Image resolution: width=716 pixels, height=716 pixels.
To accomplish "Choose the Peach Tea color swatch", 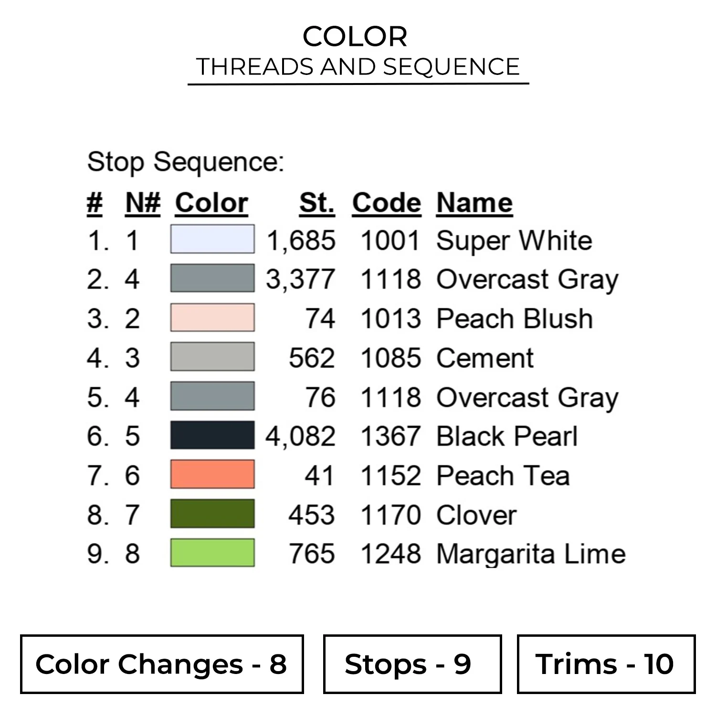I will tap(212, 474).
